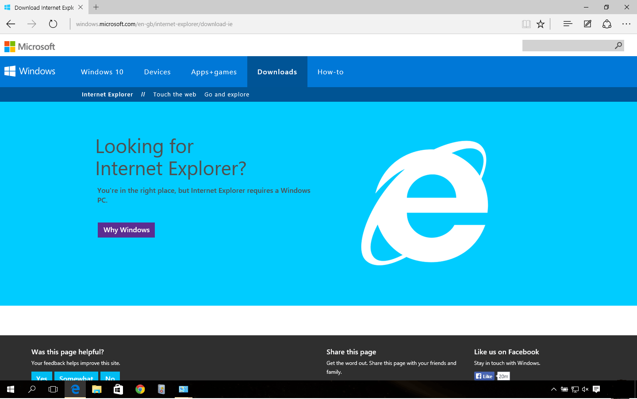Select the Windows 10 tab
The width and height of the screenshot is (637, 399).
102,72
